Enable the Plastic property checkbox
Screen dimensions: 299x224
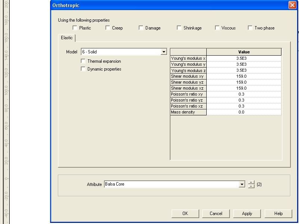coord(75,28)
